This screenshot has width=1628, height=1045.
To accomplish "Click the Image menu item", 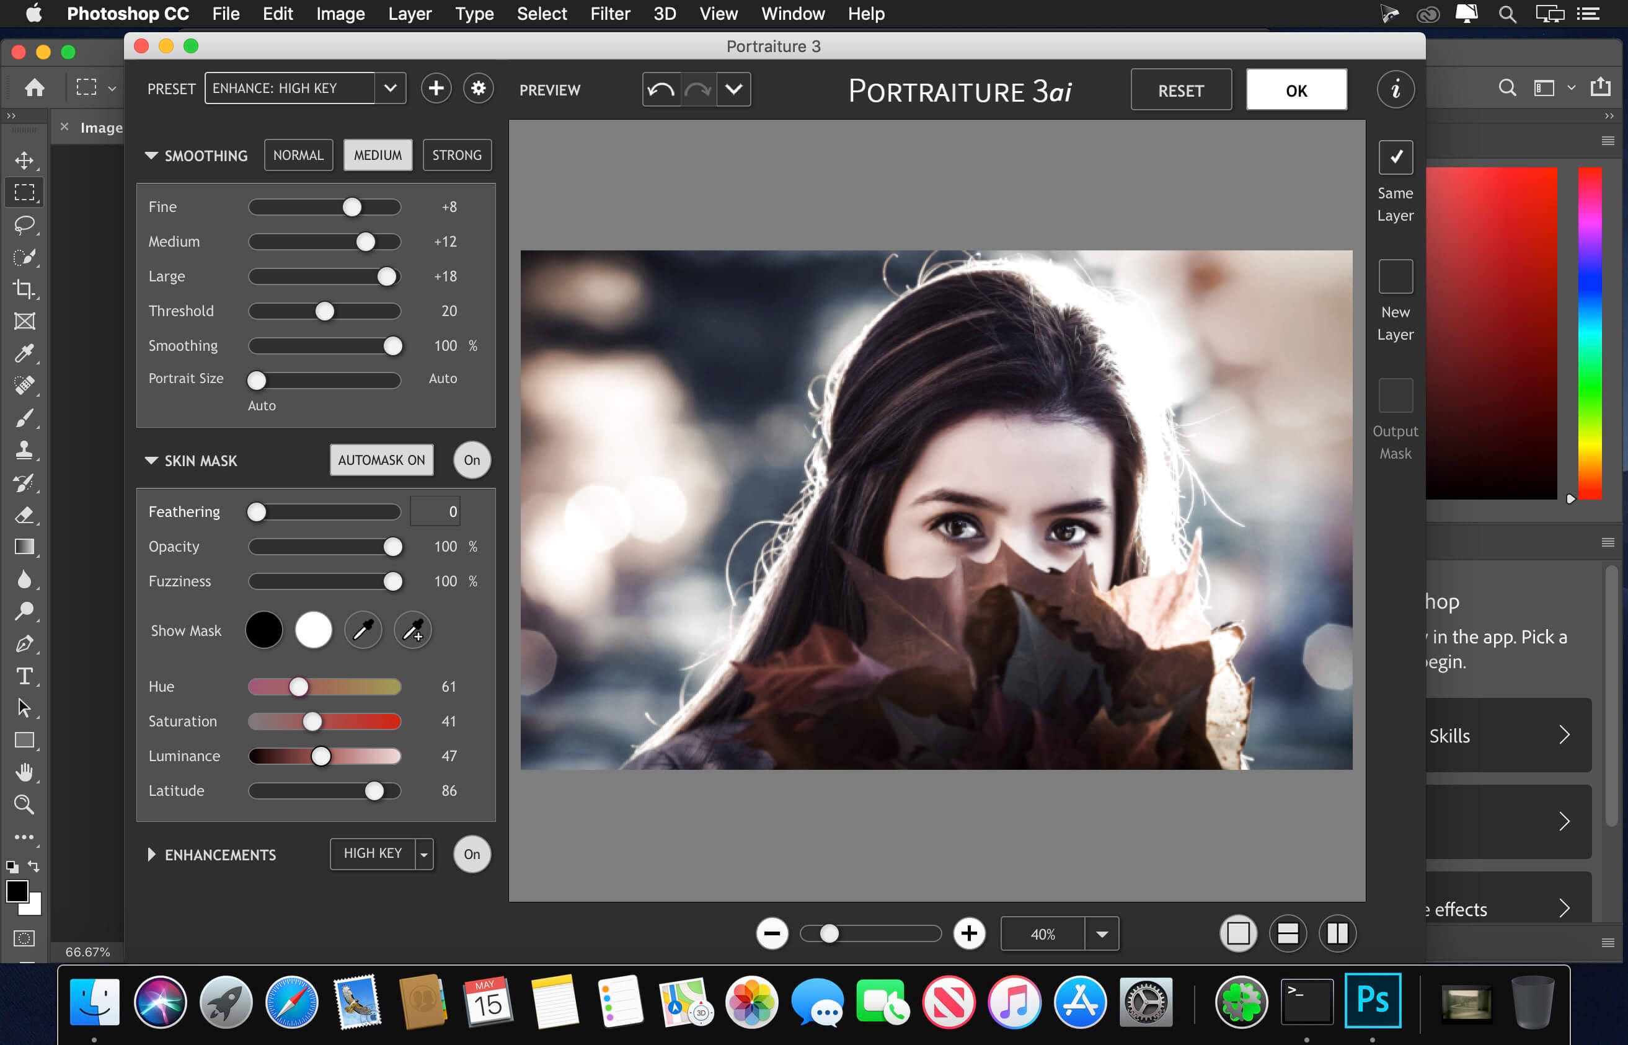I will [340, 13].
